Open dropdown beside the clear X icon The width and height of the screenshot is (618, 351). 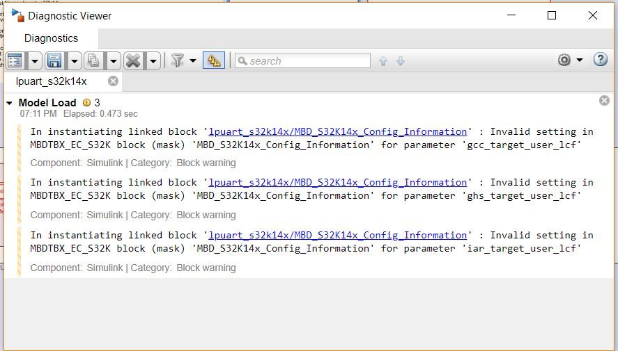(x=153, y=61)
